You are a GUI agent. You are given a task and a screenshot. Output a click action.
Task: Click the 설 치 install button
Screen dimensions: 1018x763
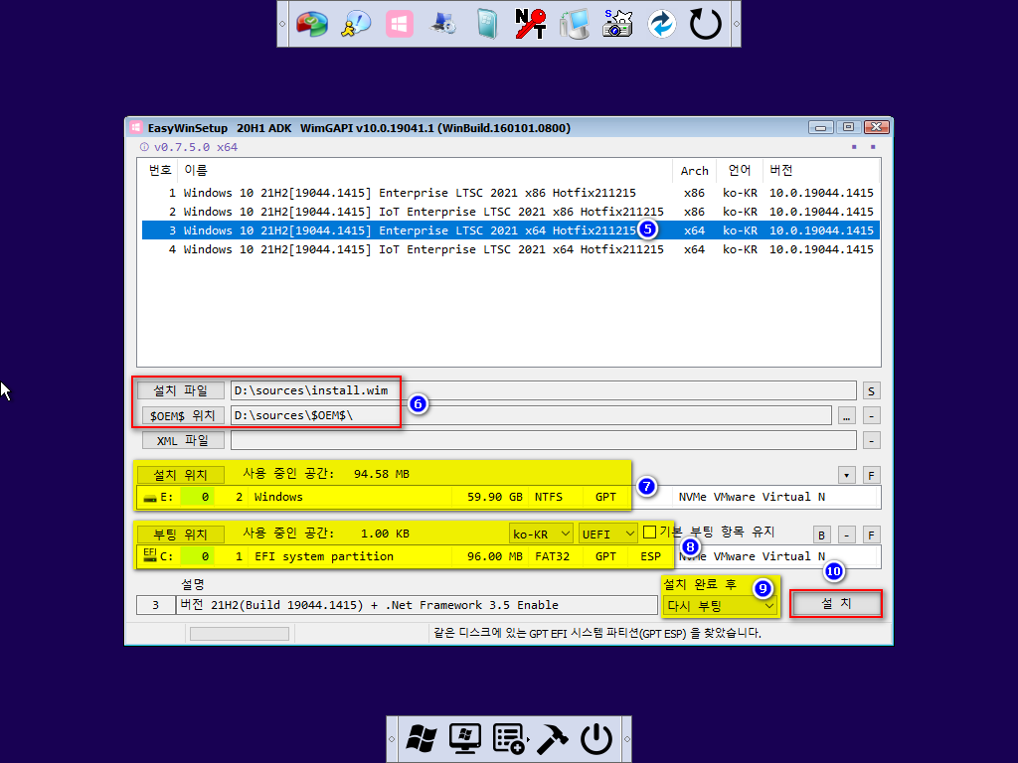tap(836, 603)
